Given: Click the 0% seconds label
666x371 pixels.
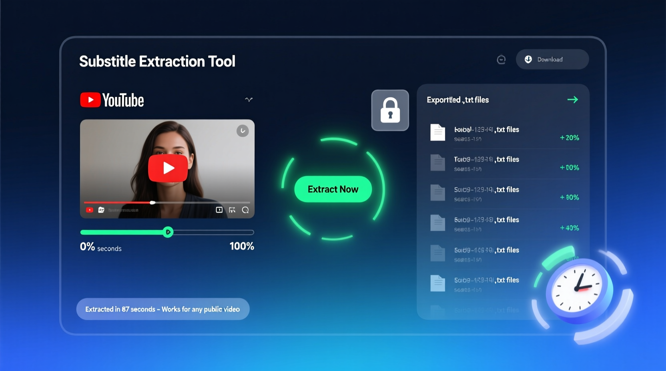Looking at the screenshot, I should tap(101, 247).
